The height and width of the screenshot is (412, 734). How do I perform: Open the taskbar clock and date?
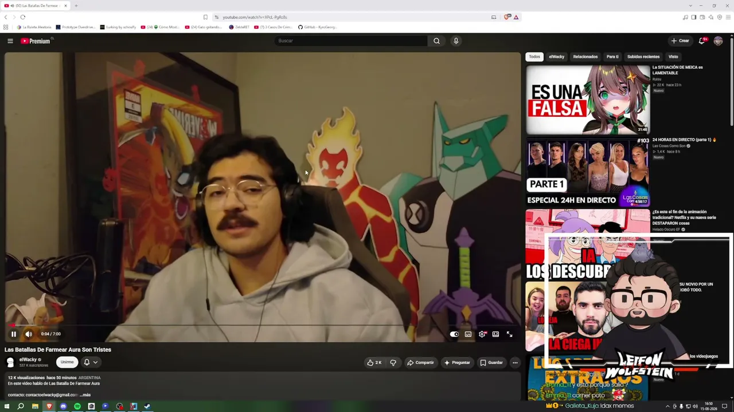coord(708,406)
